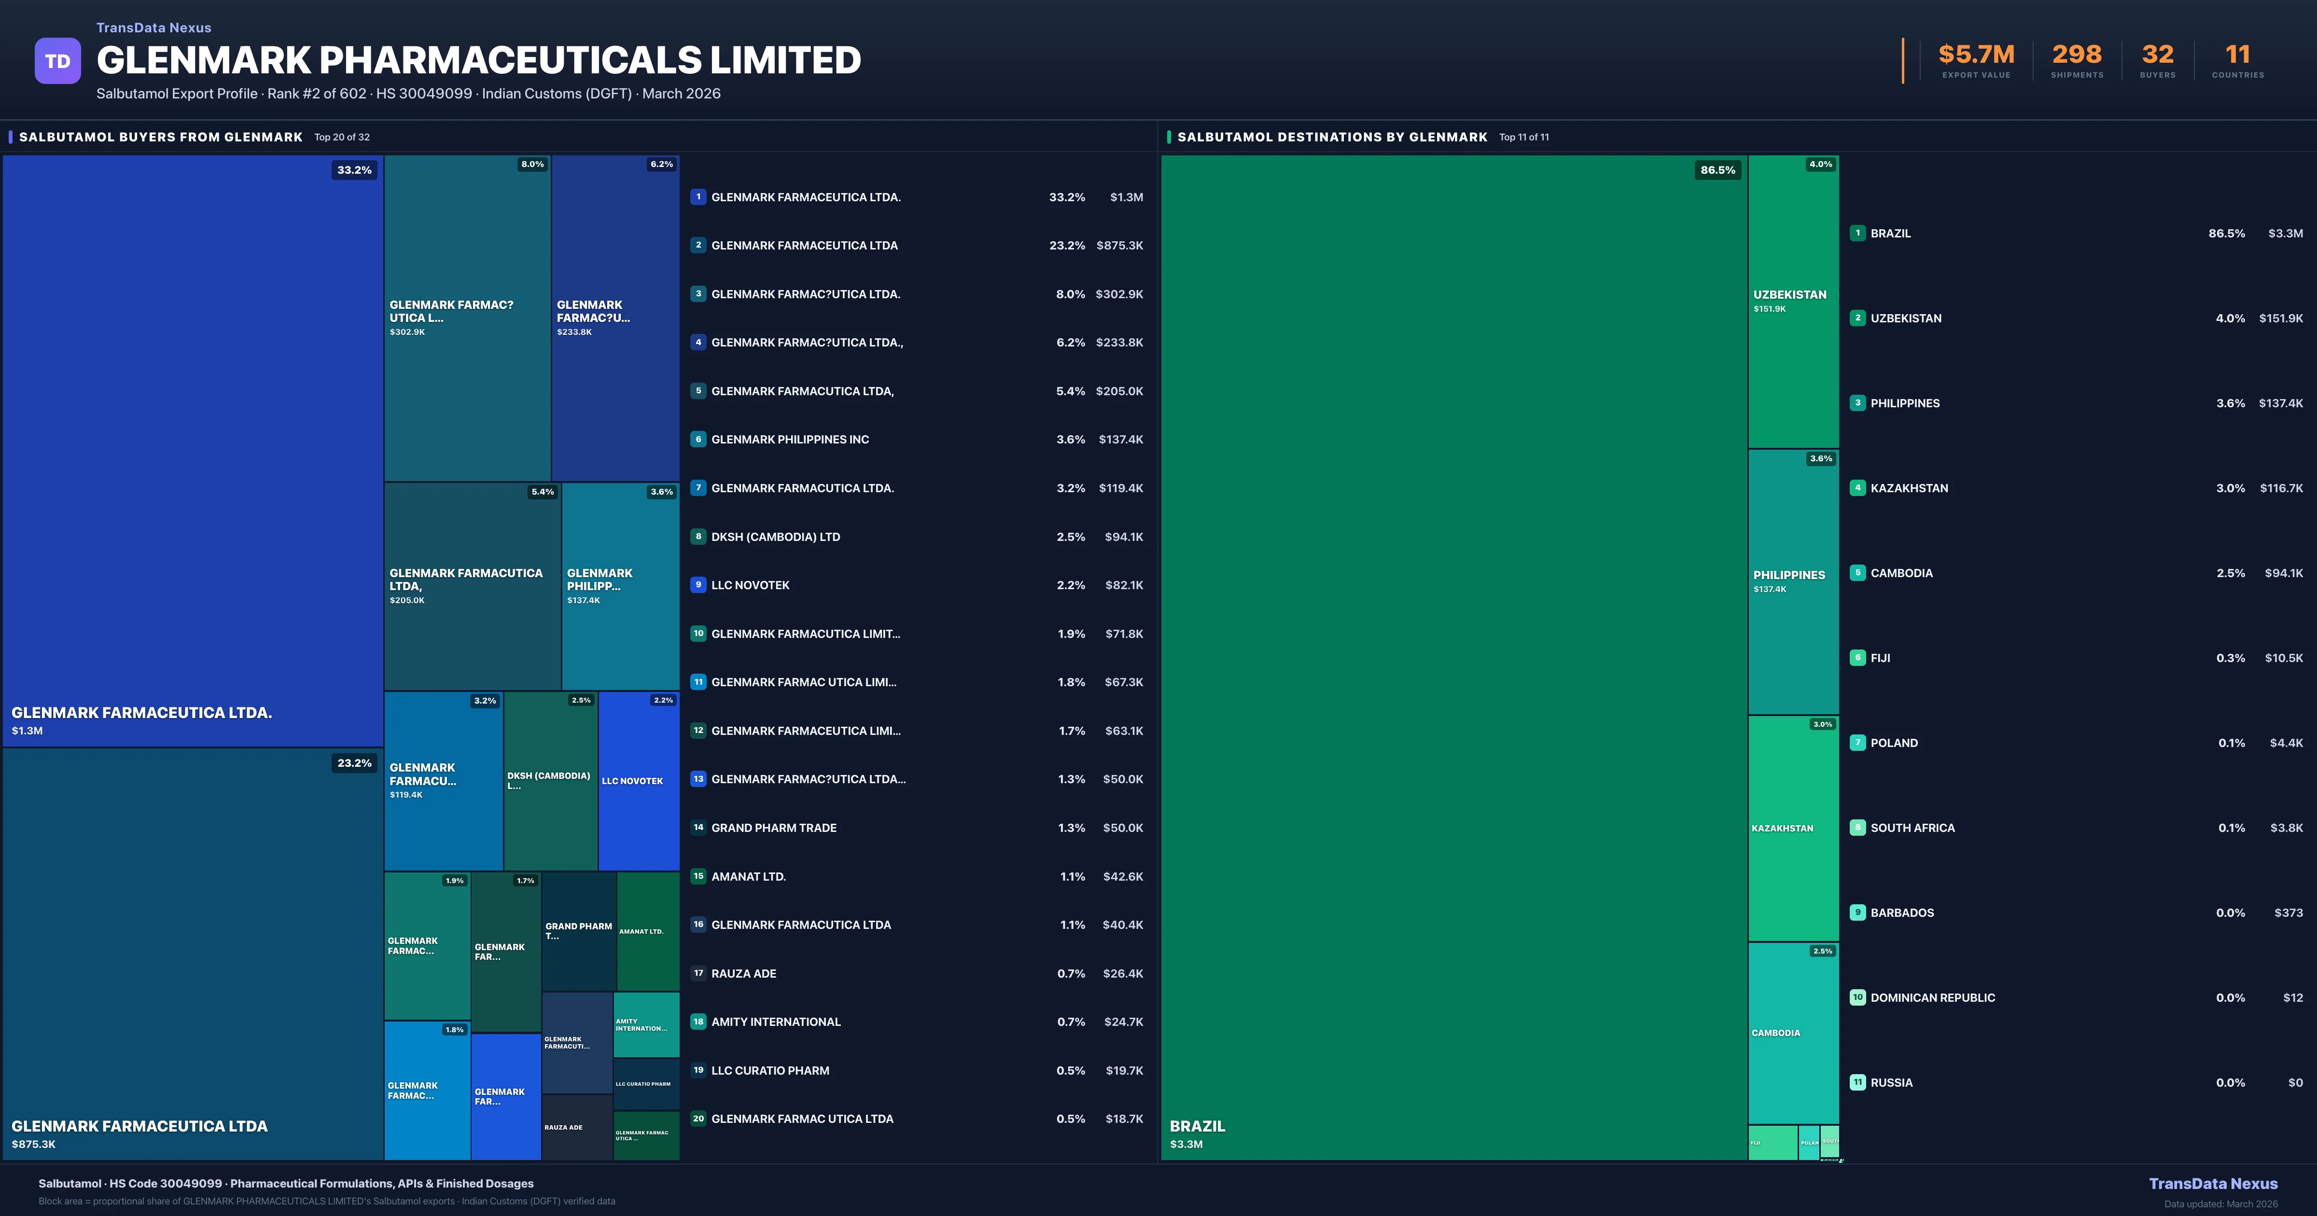
Task: Click rank 11 badge beside RUSSIA
Action: [x=1857, y=1083]
